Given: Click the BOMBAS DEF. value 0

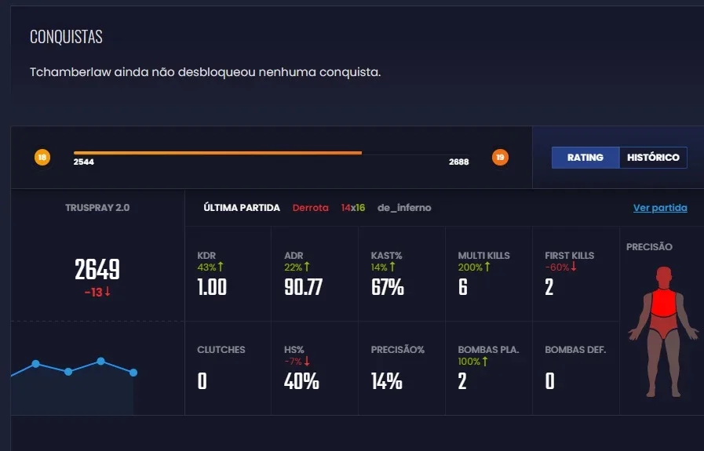Looking at the screenshot, I should (549, 381).
